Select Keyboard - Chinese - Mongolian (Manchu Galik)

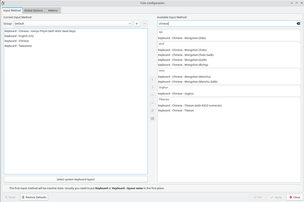[229, 82]
